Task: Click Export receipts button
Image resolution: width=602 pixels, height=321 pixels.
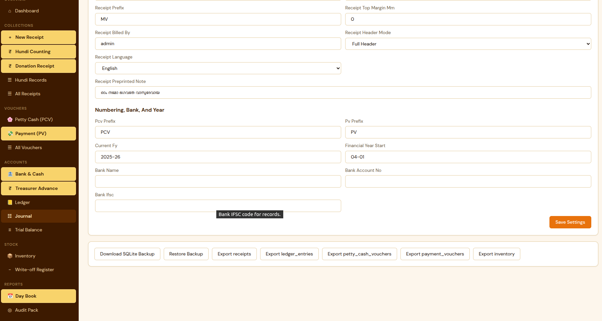Action: [234, 254]
